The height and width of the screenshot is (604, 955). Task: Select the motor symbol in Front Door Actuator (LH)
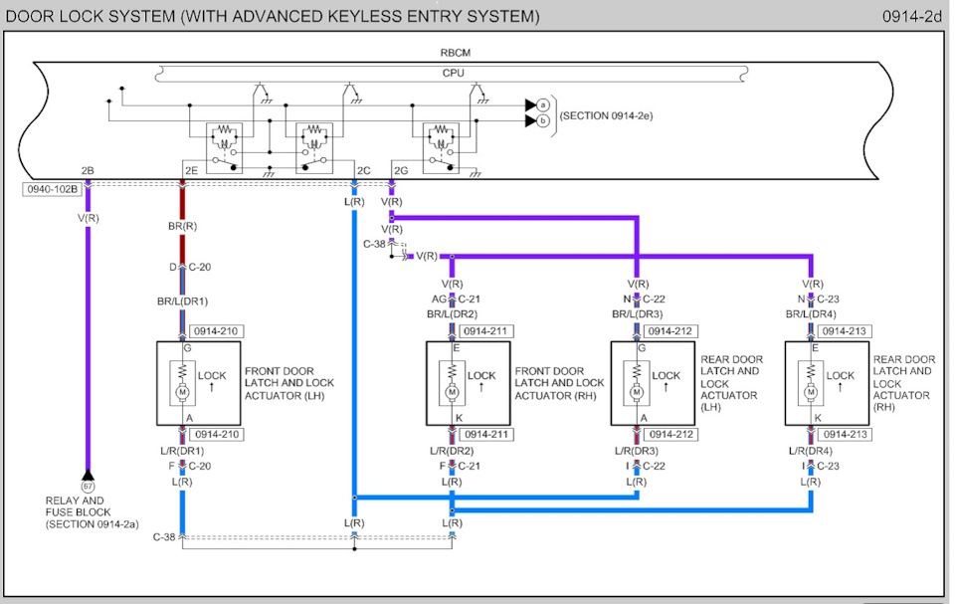coord(182,392)
